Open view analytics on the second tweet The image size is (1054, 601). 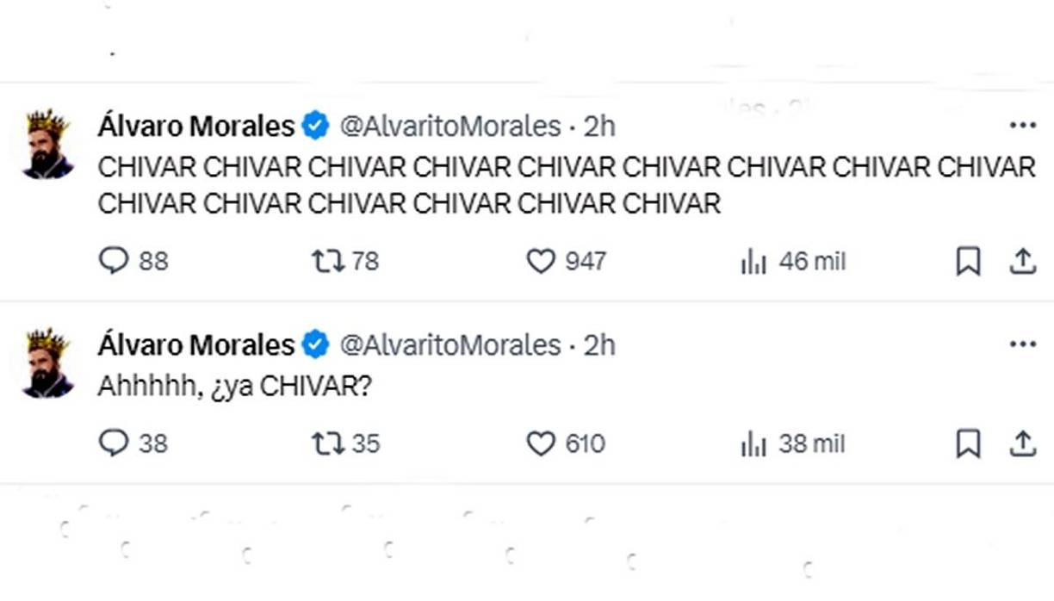753,444
